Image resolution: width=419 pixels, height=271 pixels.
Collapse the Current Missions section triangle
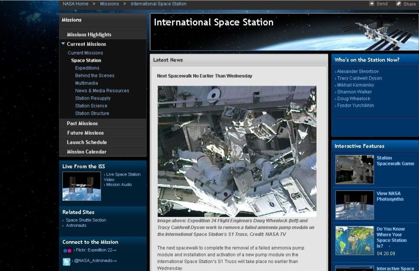(x=63, y=43)
